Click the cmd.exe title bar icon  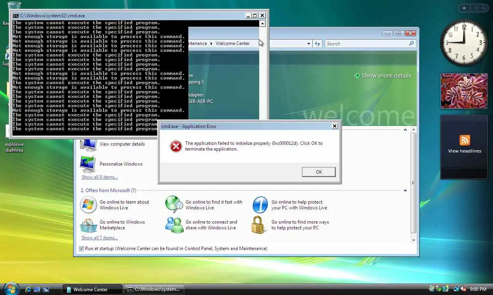pyautogui.click(x=15, y=16)
